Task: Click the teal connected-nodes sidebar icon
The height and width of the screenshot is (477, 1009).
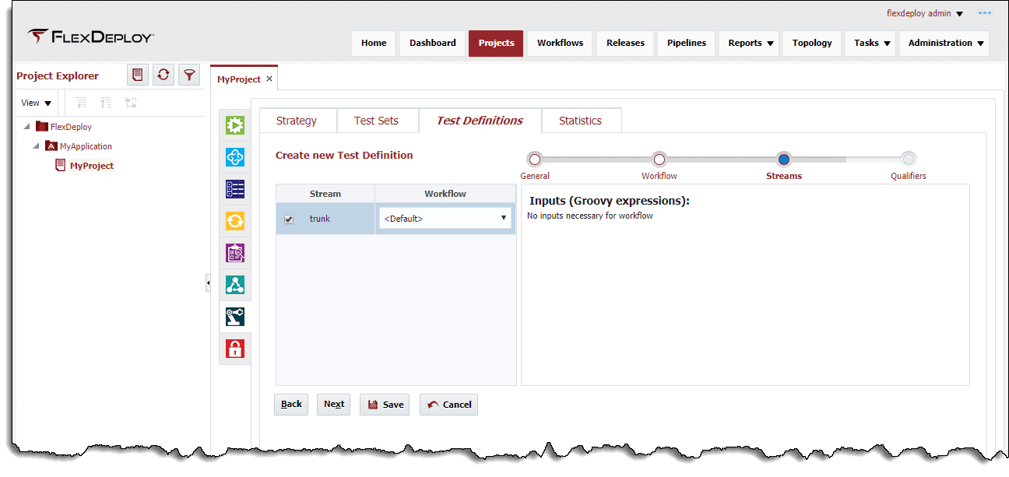Action: click(235, 285)
